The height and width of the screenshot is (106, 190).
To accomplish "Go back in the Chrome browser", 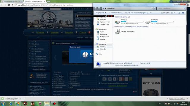I will (2, 5).
